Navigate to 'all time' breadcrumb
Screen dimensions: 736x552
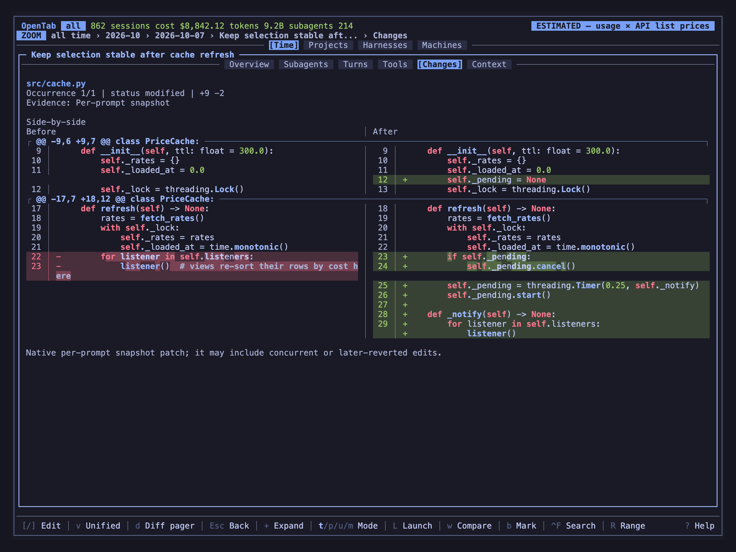tap(70, 36)
